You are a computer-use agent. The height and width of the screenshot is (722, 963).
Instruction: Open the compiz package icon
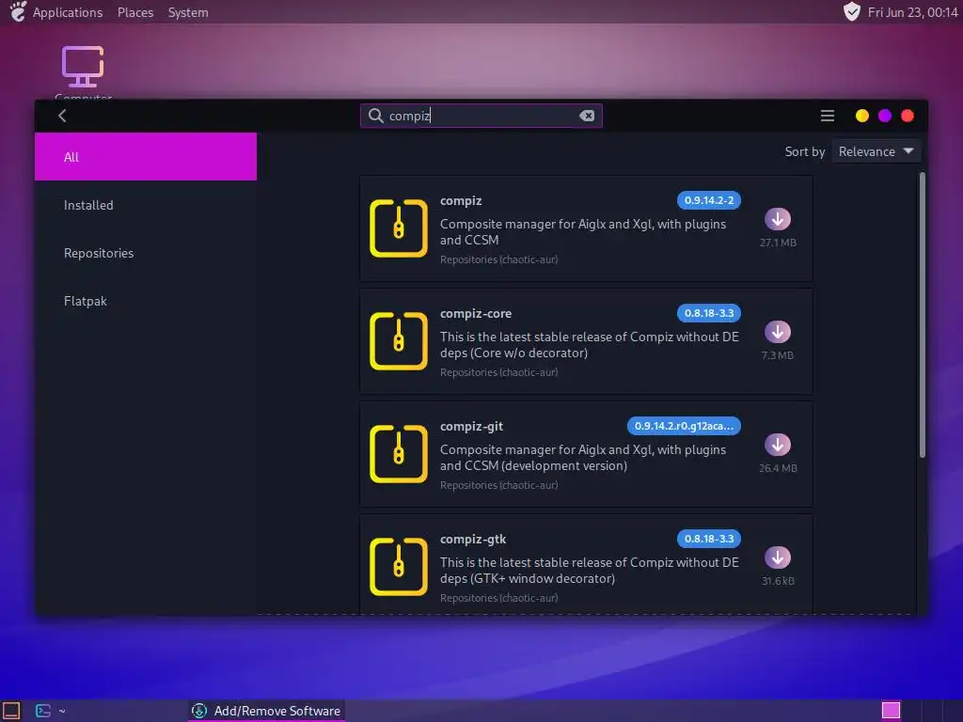399,228
